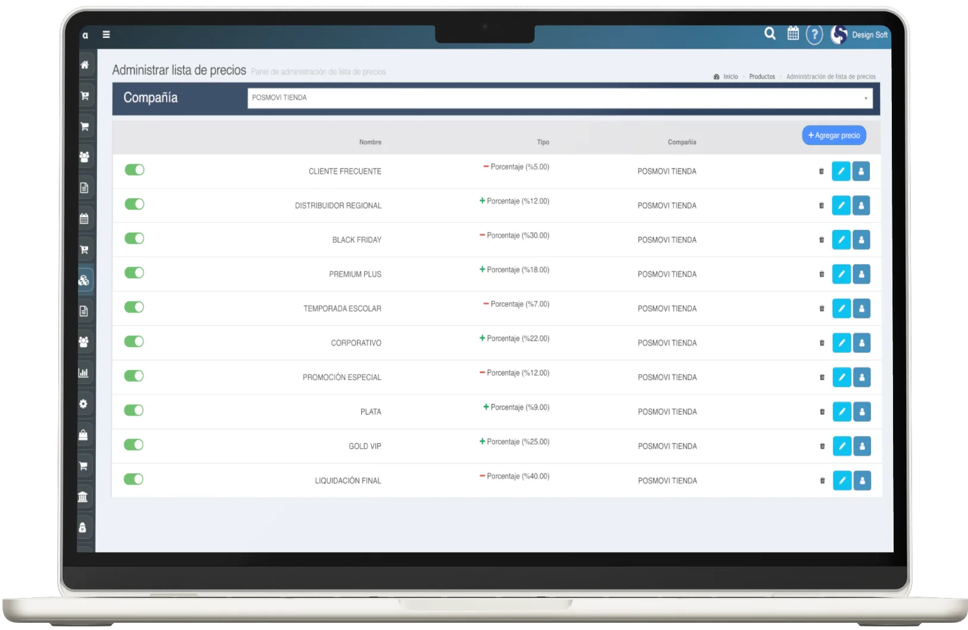The image size is (968, 630).
Task: Disable the CLIENTE FRECUENTE toggle
Action: 134,170
